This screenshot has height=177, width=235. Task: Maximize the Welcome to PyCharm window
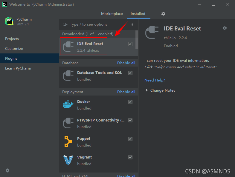tap(213, 4)
